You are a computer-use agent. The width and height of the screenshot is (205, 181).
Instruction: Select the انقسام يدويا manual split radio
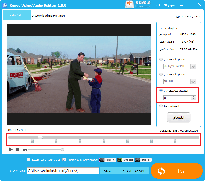click(161, 106)
